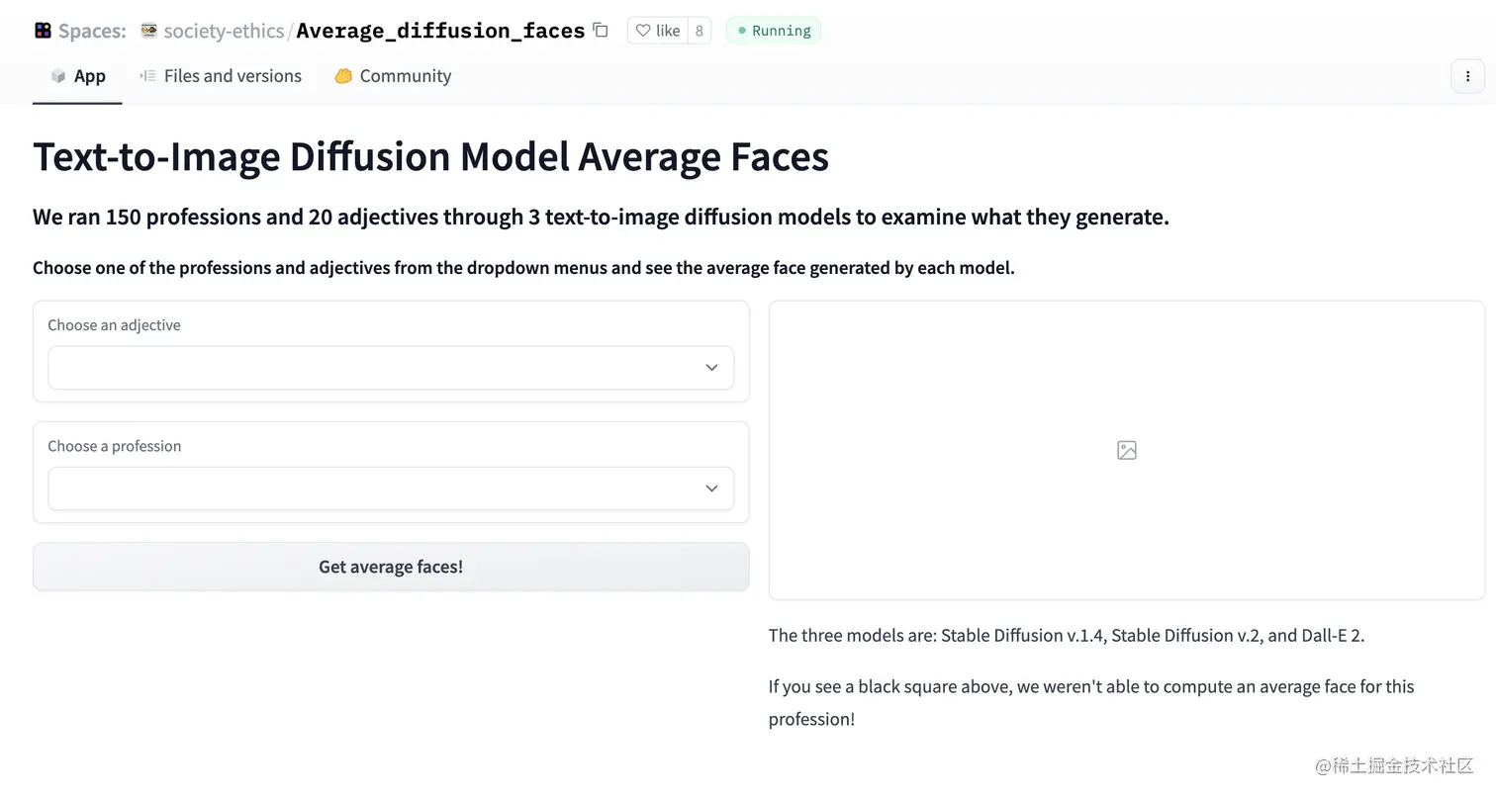1496x798 pixels.
Task: Click the Hugging Face Spaces logo icon
Action: point(43,31)
